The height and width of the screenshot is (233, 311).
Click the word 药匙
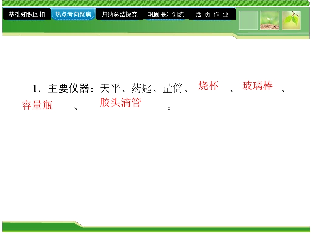coord(142,88)
